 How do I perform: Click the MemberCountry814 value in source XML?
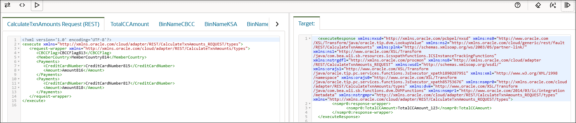90,57
